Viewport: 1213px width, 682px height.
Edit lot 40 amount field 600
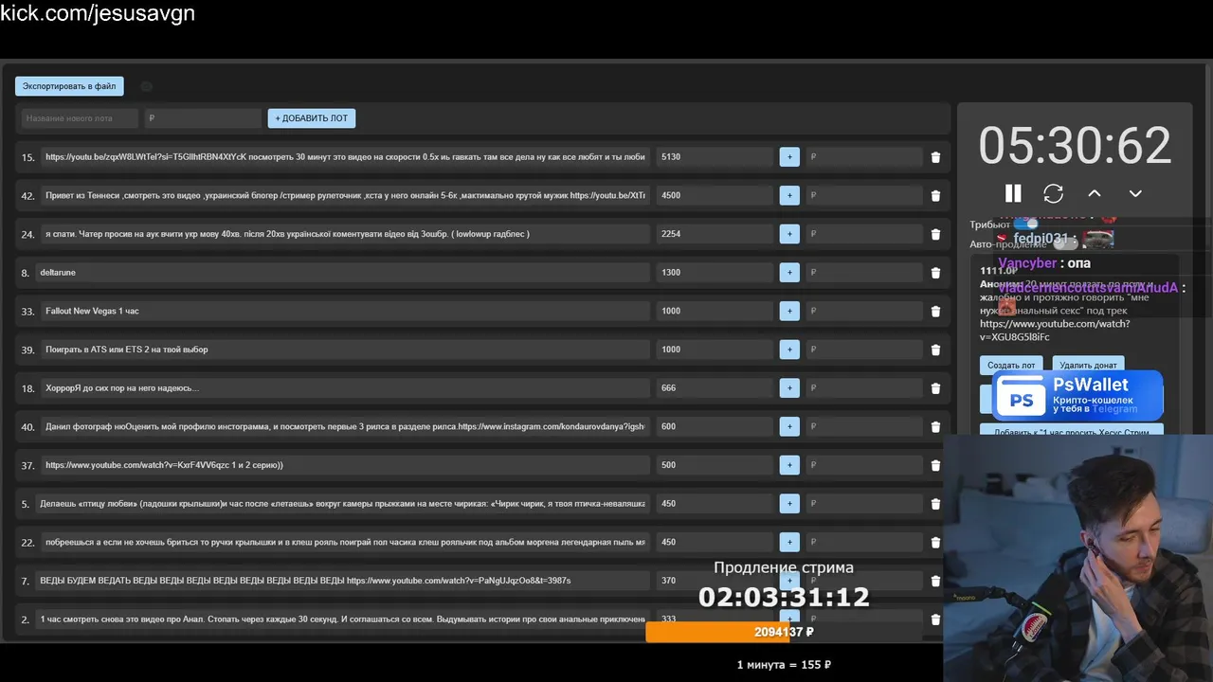pos(715,426)
